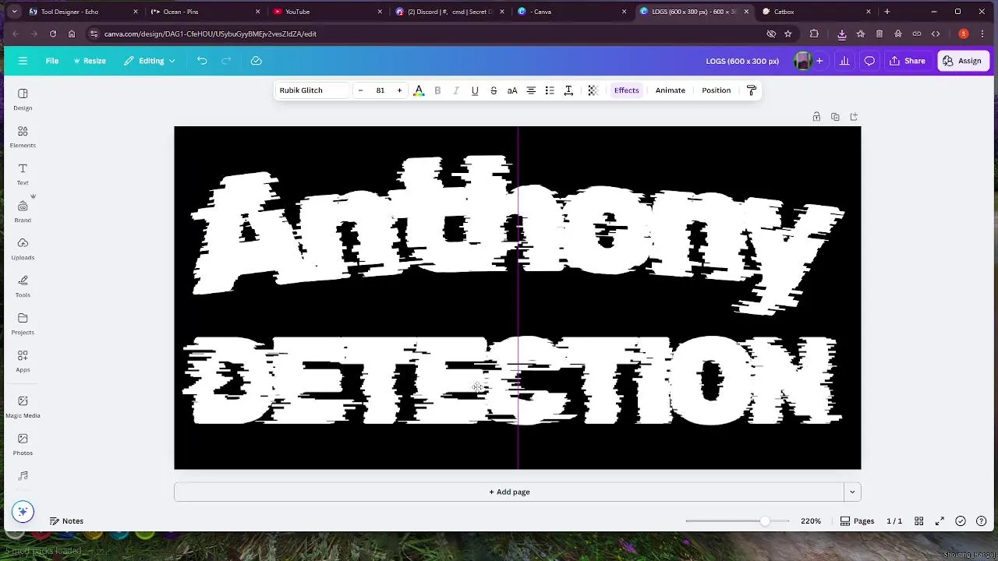Click the Add page button
This screenshot has height=561, width=998.
point(509,492)
